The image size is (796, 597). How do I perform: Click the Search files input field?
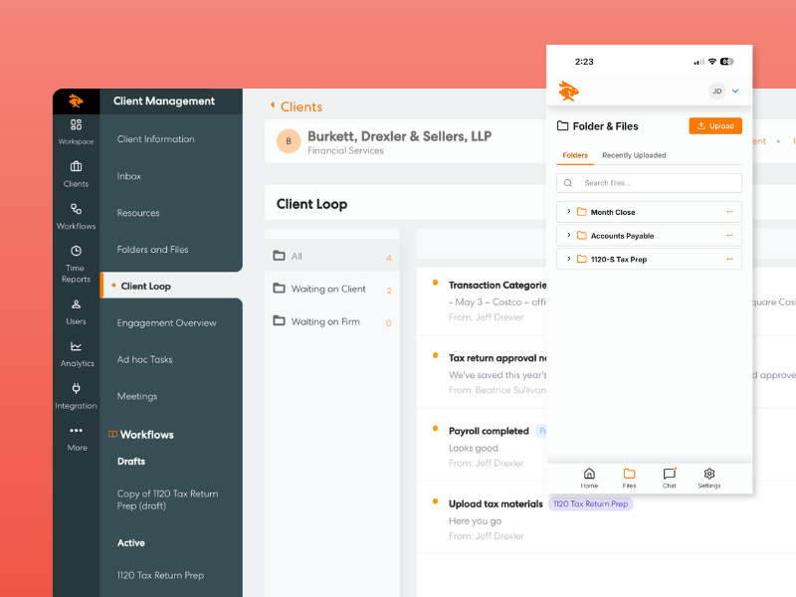(x=649, y=183)
